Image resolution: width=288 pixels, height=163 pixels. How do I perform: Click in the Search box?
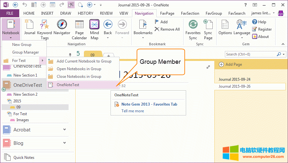click(x=251, y=54)
